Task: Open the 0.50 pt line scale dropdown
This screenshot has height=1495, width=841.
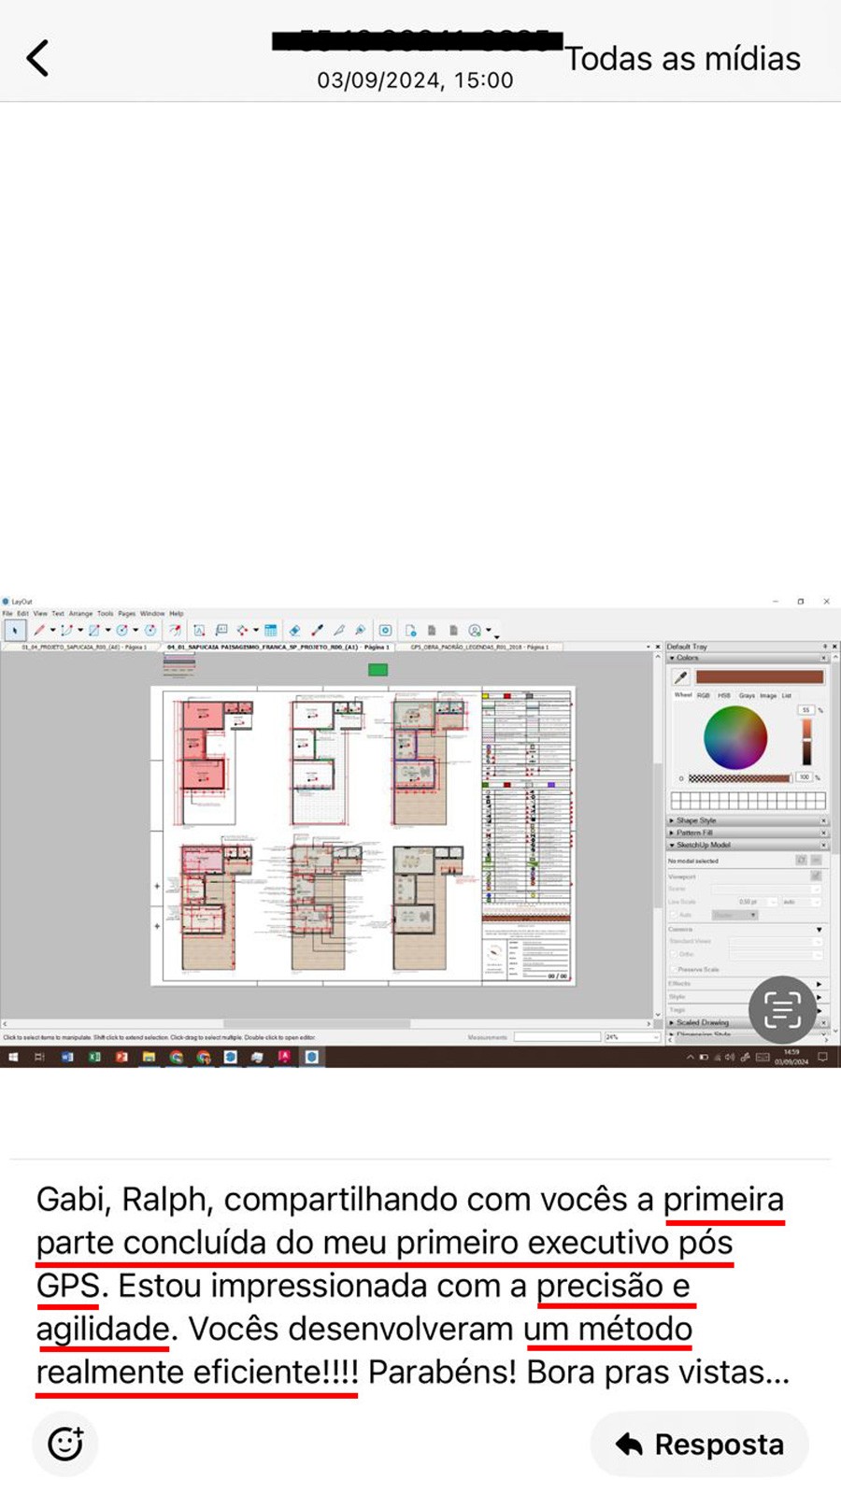Action: pos(773,902)
